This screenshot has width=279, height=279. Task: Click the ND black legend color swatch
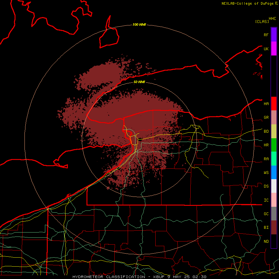pos(274,241)
